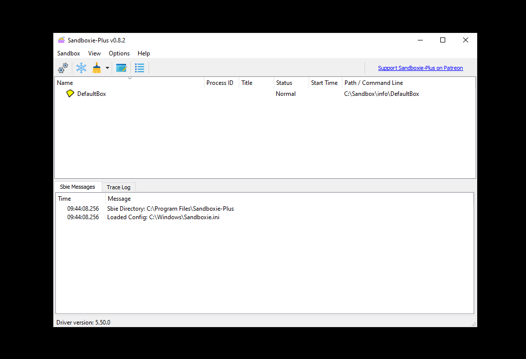Click Path / Command Line column header
The height and width of the screenshot is (359, 526).
pos(409,82)
